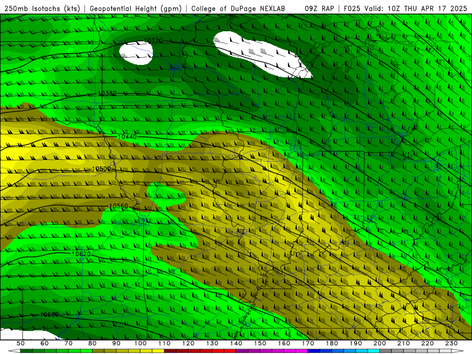Pick the magenta swatch just before 170

[302, 351]
